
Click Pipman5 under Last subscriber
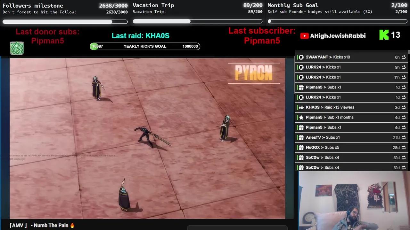click(x=262, y=41)
